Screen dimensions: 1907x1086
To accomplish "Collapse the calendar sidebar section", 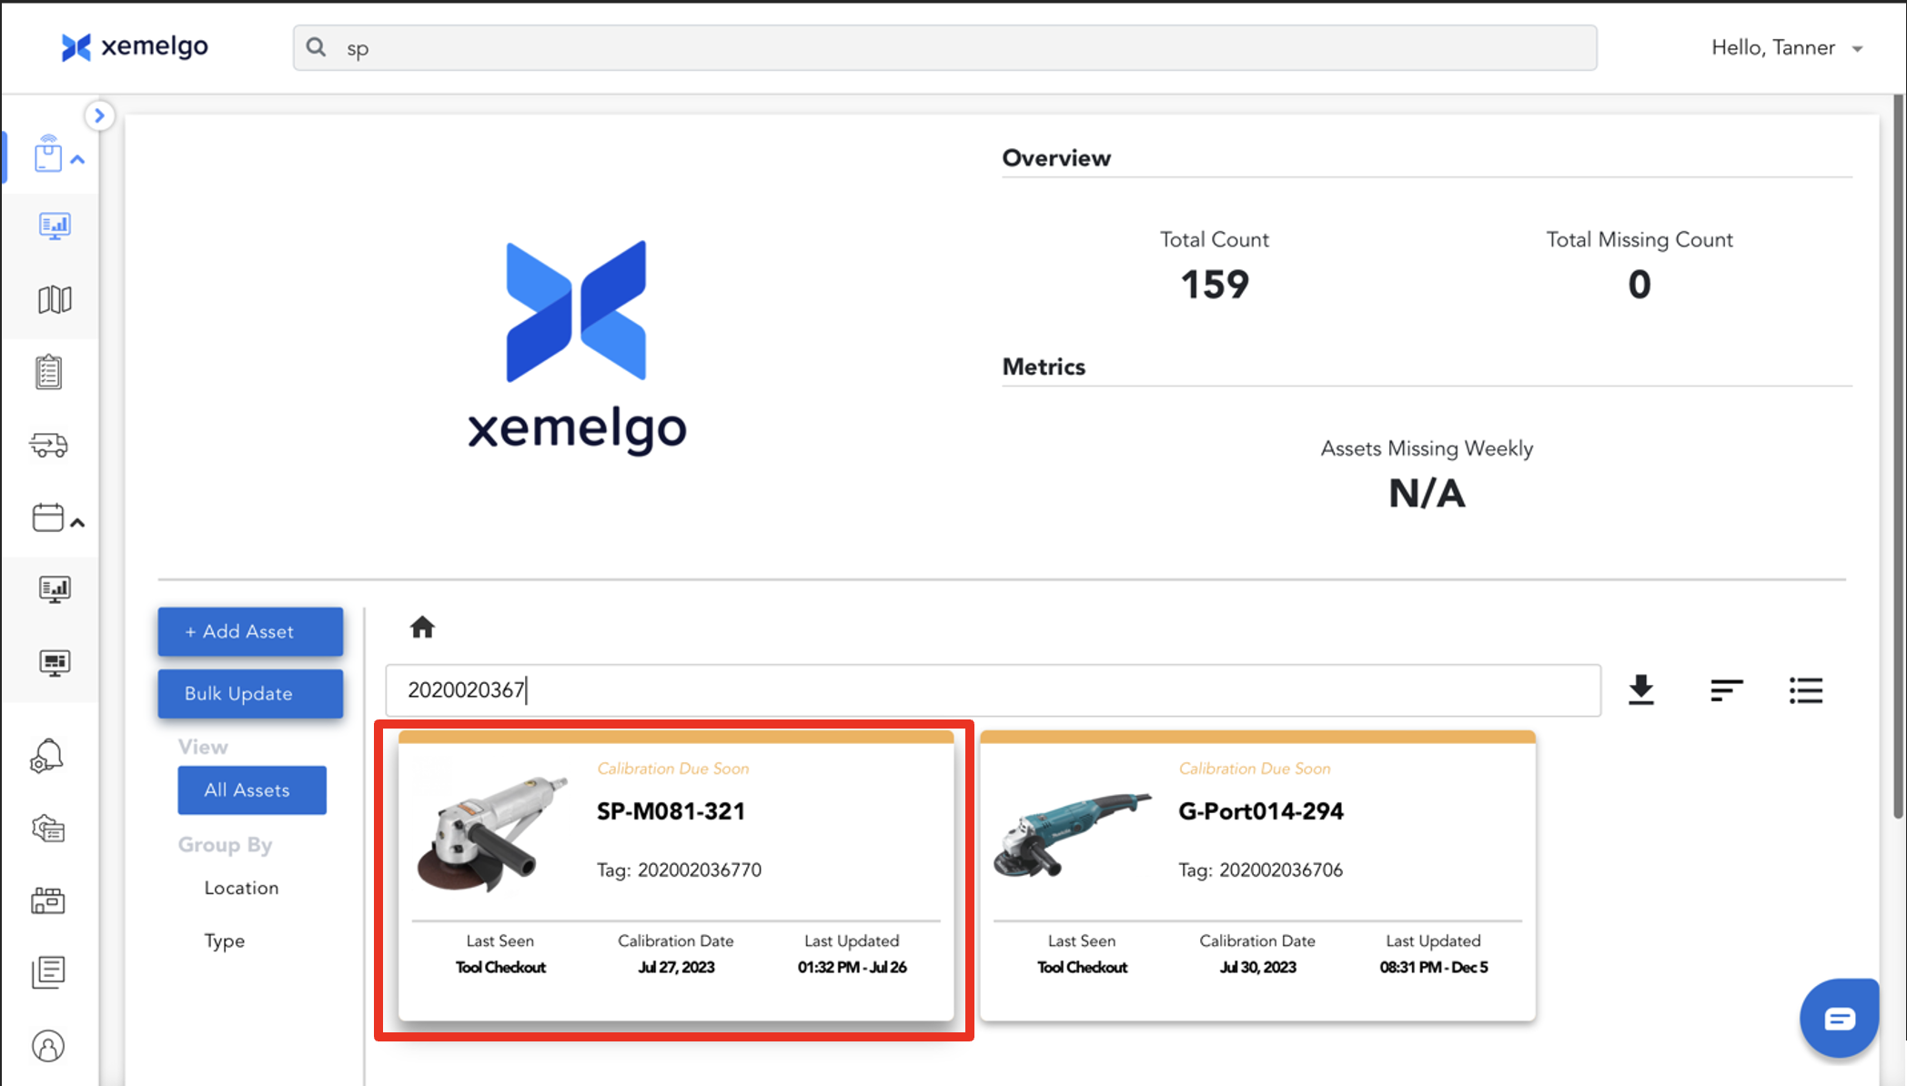I will (x=78, y=523).
